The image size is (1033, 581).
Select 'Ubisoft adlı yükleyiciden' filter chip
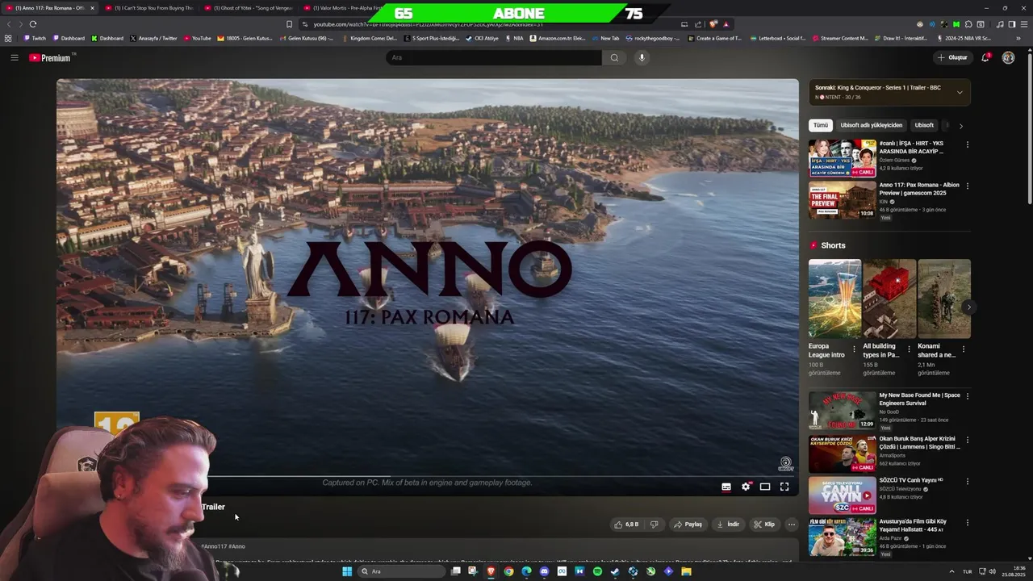[x=872, y=125]
